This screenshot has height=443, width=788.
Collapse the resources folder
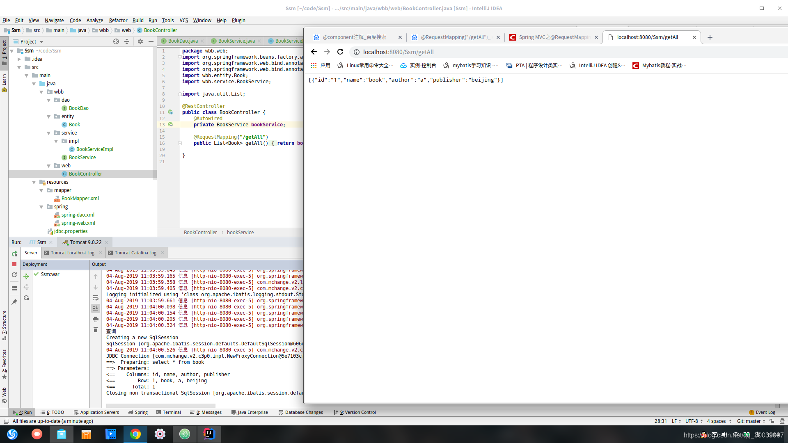click(x=34, y=182)
